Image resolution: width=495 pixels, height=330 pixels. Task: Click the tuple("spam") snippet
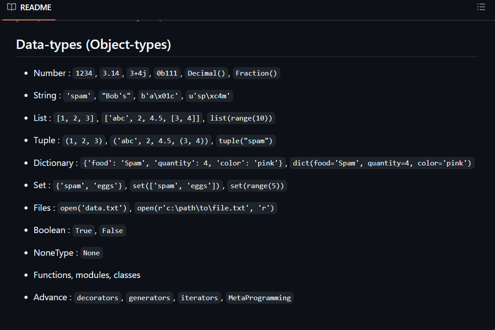point(246,141)
